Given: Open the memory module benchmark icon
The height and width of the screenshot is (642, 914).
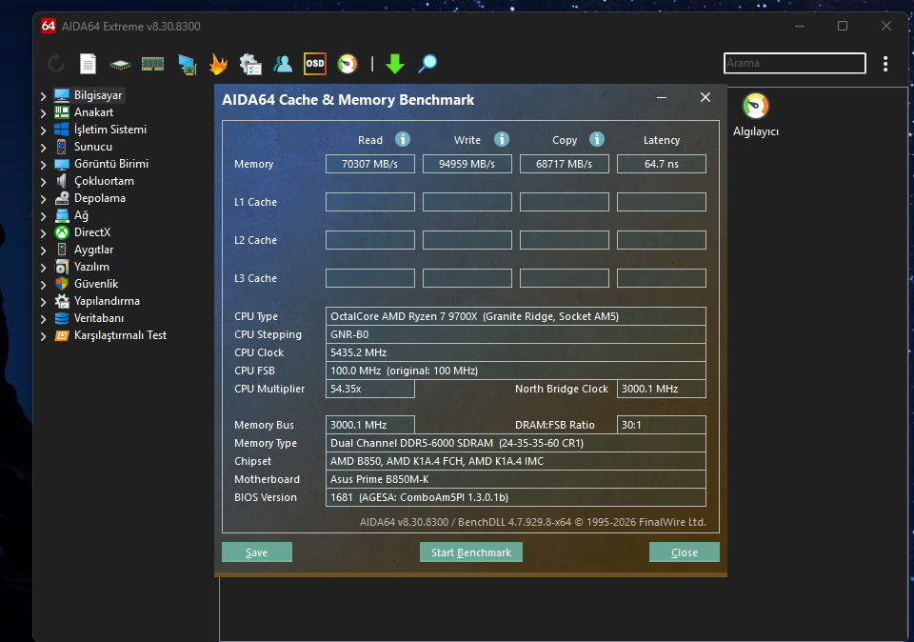Looking at the screenshot, I should (x=152, y=64).
